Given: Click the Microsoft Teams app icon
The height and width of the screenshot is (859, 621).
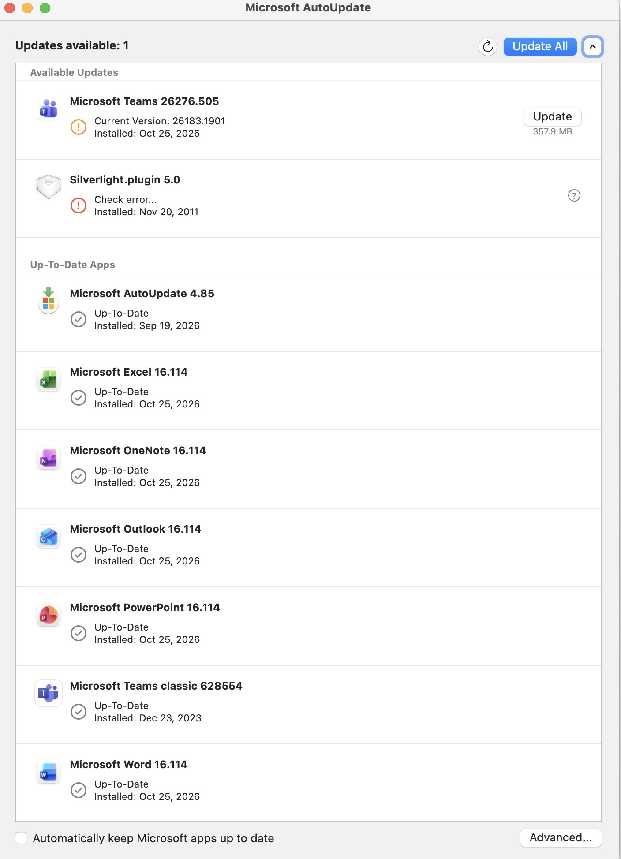Looking at the screenshot, I should pos(49,109).
